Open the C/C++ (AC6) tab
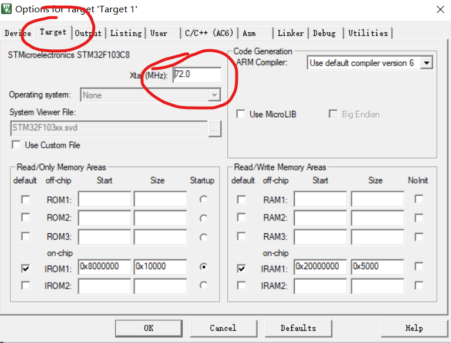This screenshot has height=343, width=451. tap(209, 33)
